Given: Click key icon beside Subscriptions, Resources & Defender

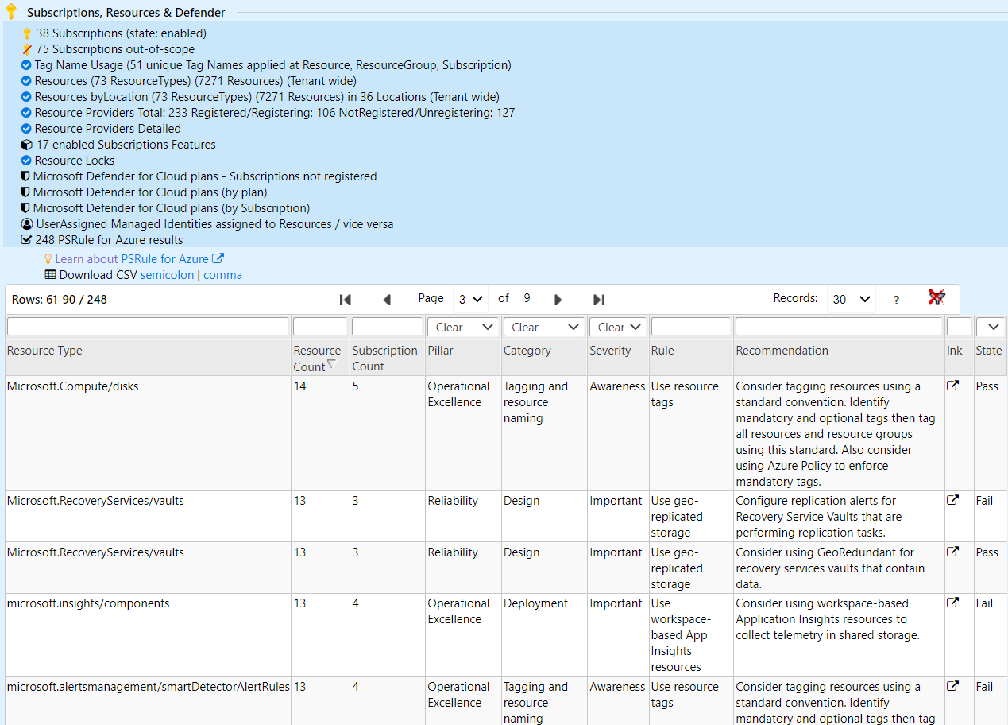Looking at the screenshot, I should 10,12.
